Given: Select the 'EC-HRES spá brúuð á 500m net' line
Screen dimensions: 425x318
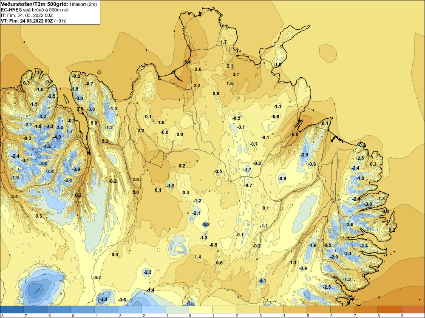Looking at the screenshot, I should tap(35, 10).
